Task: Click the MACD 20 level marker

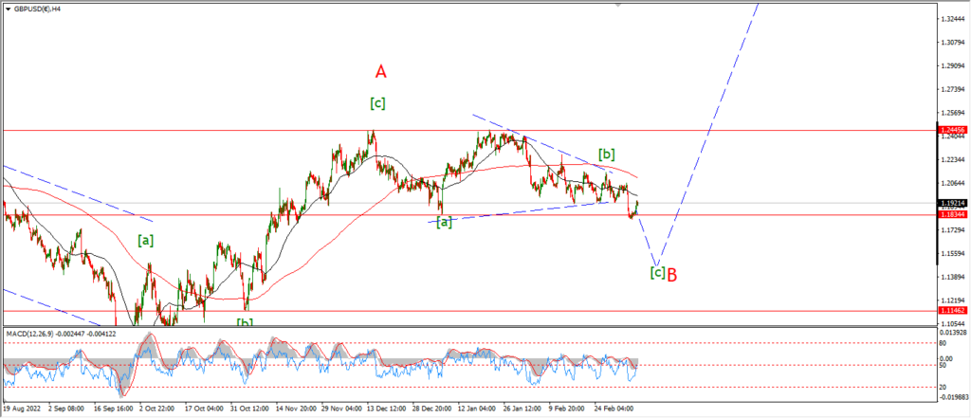Action: coord(944,387)
